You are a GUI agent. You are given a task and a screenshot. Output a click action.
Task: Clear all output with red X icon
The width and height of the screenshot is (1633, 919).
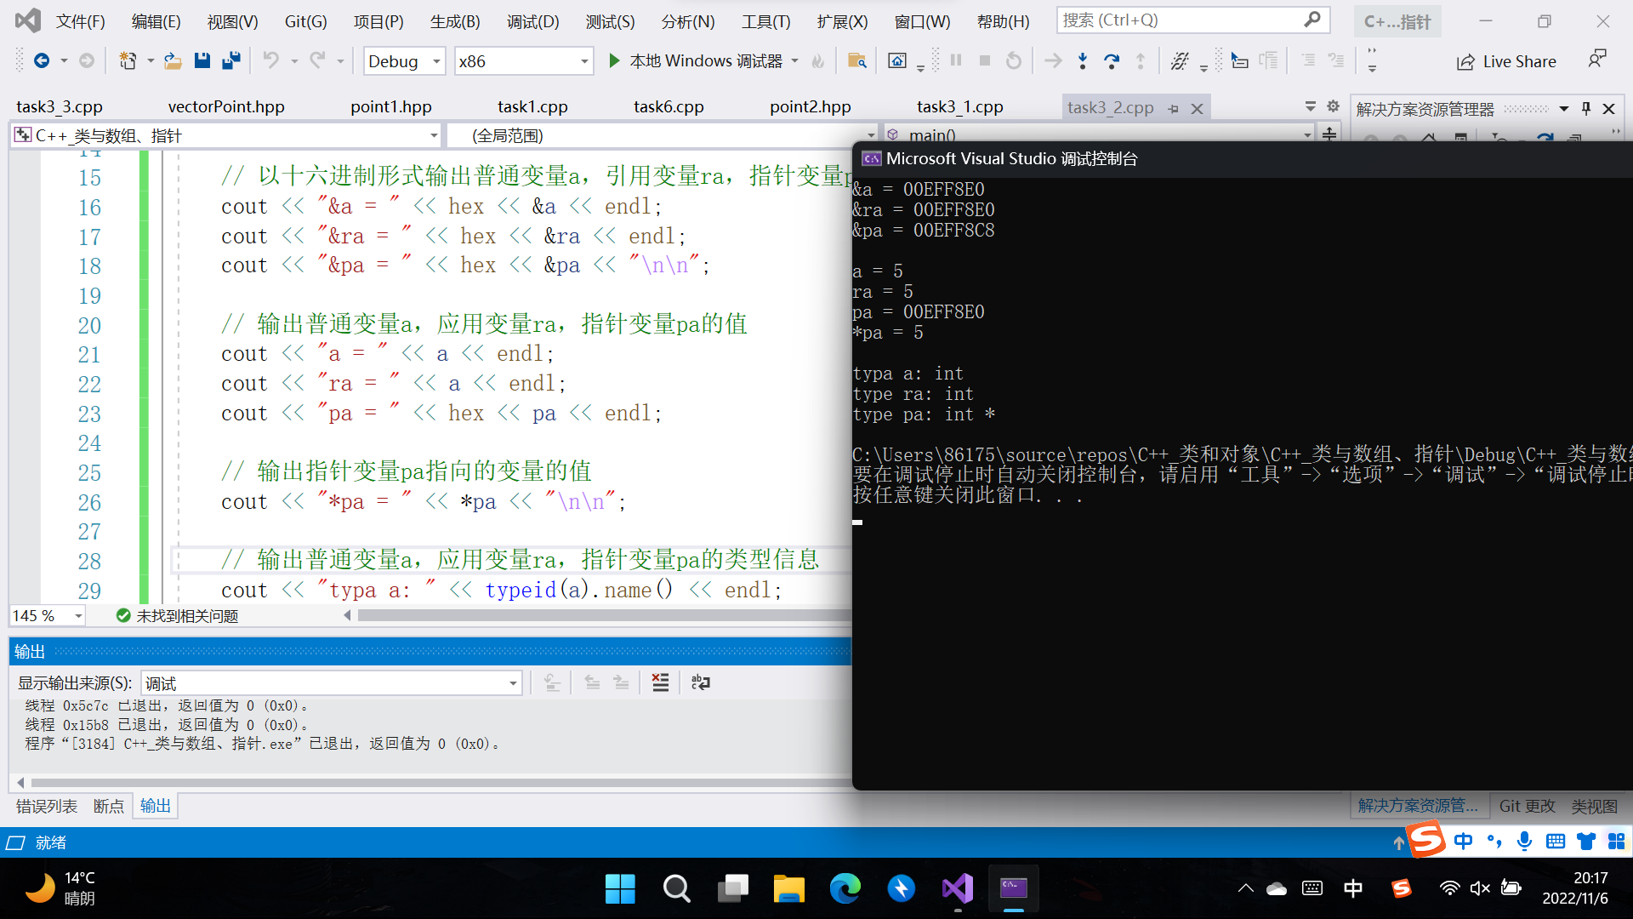point(660,682)
